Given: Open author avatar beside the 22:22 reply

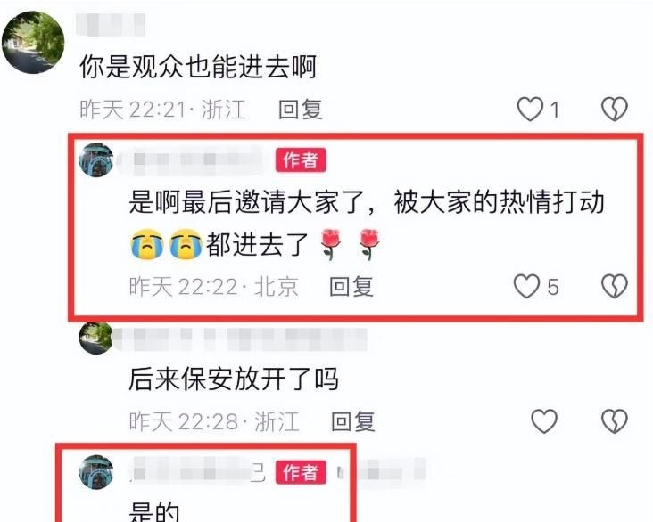Looking at the screenshot, I should point(96,160).
